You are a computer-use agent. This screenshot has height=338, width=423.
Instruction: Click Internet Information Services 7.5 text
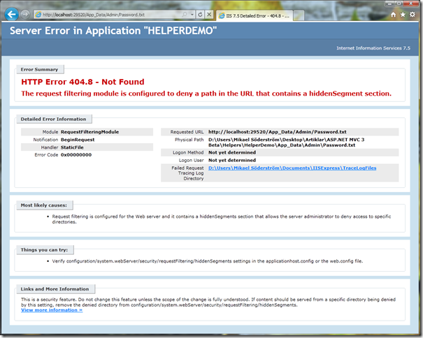click(x=373, y=48)
